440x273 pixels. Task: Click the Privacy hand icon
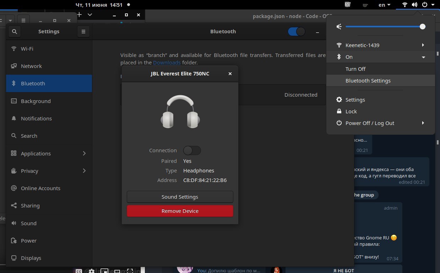pos(14,171)
